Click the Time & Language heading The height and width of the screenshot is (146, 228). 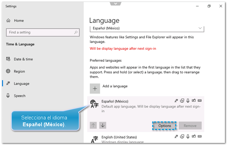tap(20, 44)
